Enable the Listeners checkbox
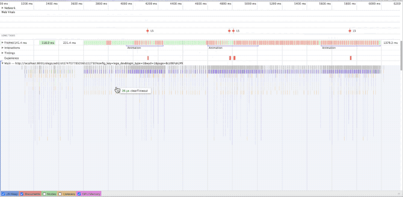 (60, 194)
